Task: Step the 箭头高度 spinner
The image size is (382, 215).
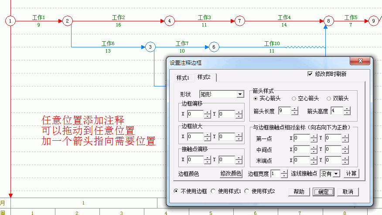Action: tap(347, 111)
